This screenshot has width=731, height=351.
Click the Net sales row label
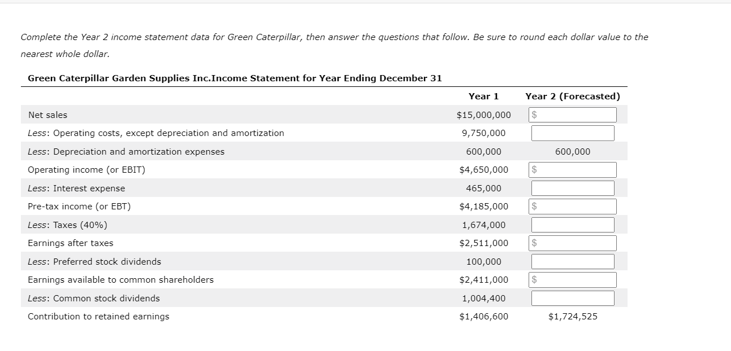pyautogui.click(x=47, y=115)
